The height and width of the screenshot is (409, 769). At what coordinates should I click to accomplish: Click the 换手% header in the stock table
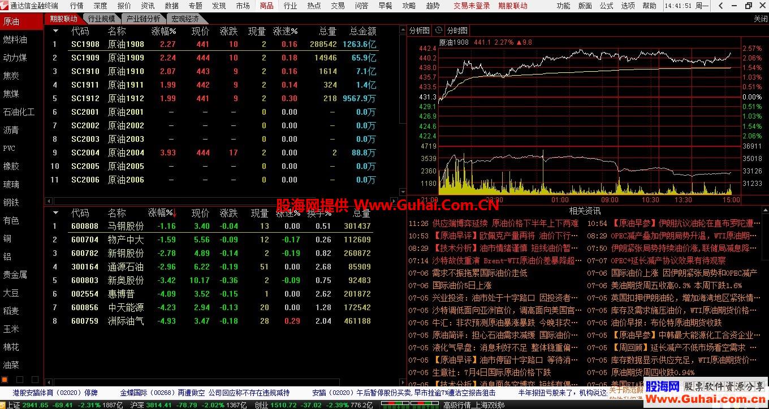tap(319, 213)
